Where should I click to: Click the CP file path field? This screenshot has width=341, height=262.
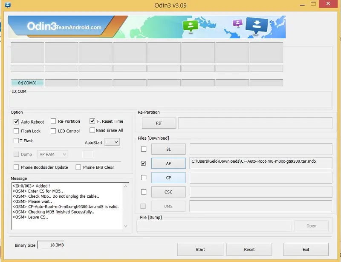(x=261, y=178)
